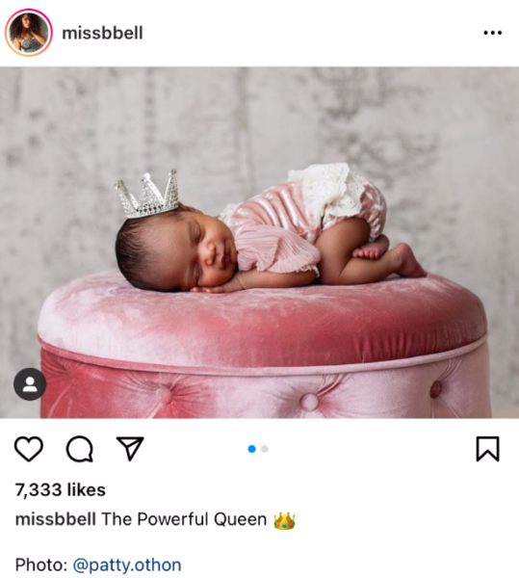519x578 pixels.
Task: Open the three-dot more options menu
Action: tap(492, 33)
